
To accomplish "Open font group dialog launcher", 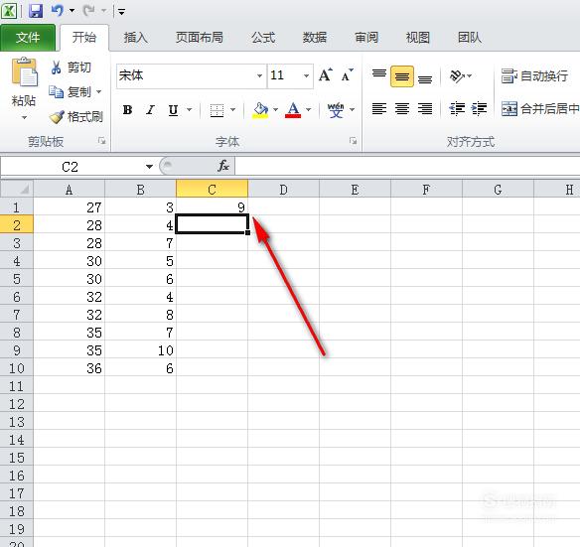I will click(x=353, y=141).
